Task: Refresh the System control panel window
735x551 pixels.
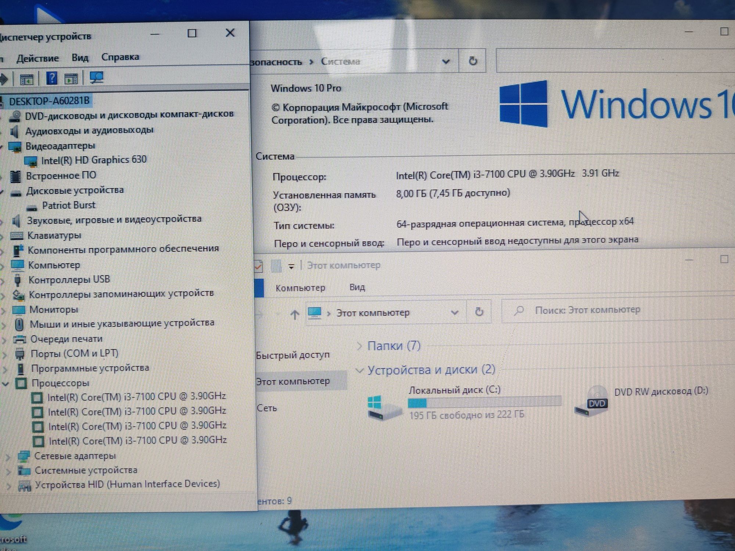Action: (473, 61)
